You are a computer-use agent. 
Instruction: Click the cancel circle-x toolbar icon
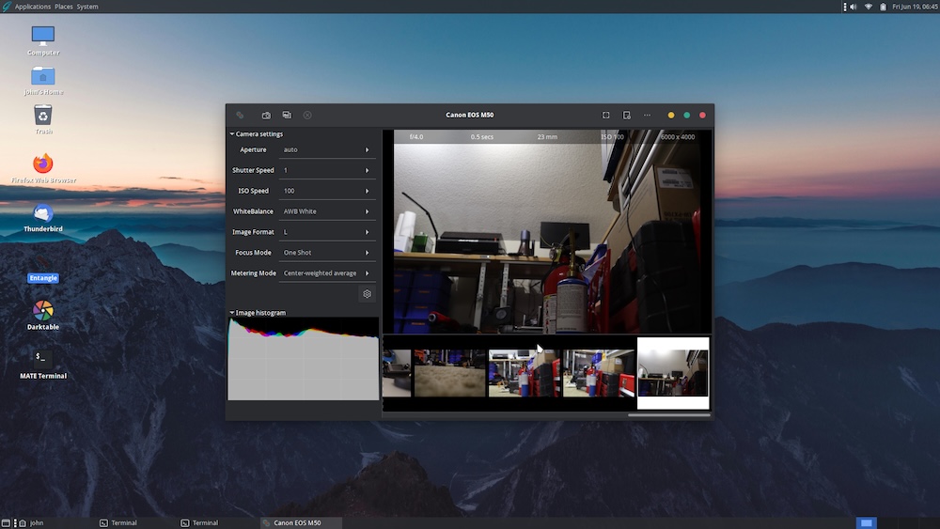point(307,115)
